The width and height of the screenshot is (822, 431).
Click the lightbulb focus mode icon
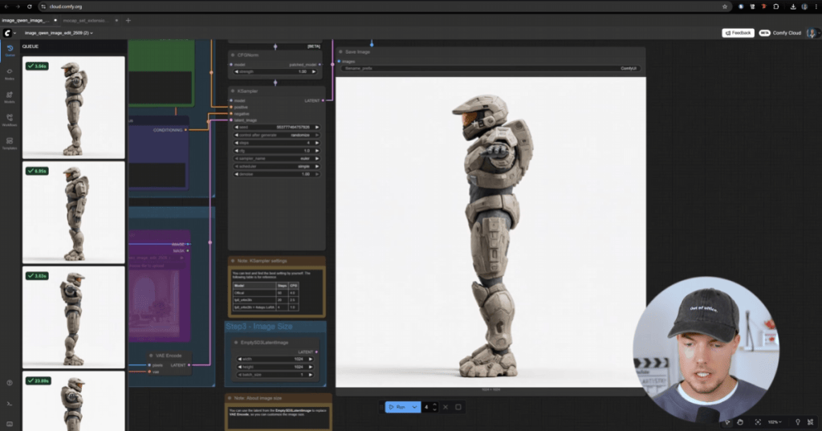point(798,422)
